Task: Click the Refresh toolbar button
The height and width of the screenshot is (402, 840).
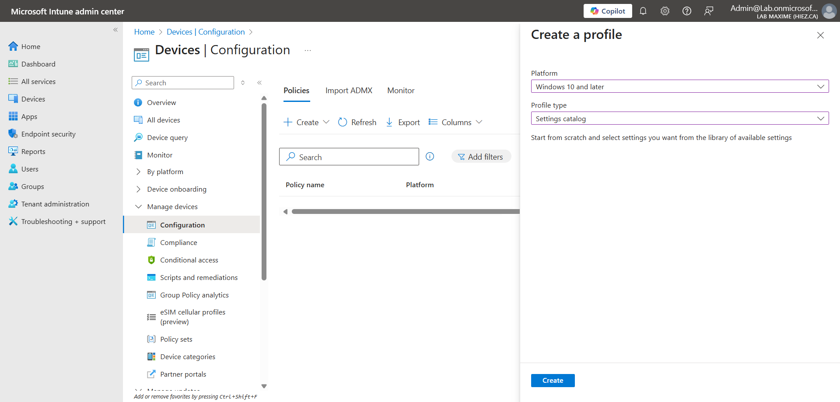Action: [357, 122]
